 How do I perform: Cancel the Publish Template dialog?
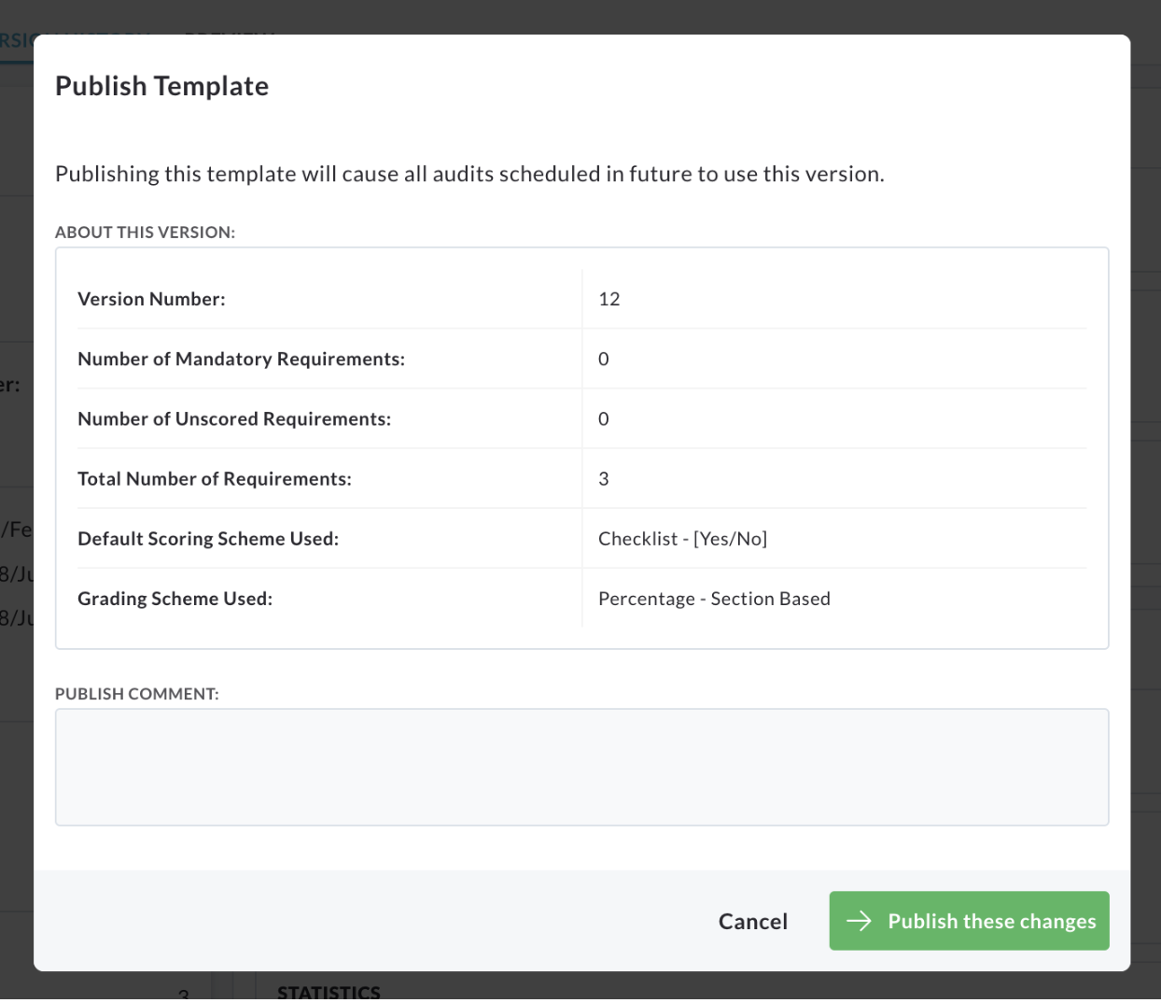(753, 922)
